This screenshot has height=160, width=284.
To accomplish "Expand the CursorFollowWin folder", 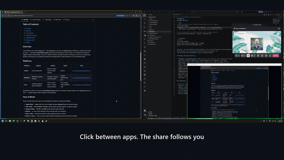I will pos(153,24).
